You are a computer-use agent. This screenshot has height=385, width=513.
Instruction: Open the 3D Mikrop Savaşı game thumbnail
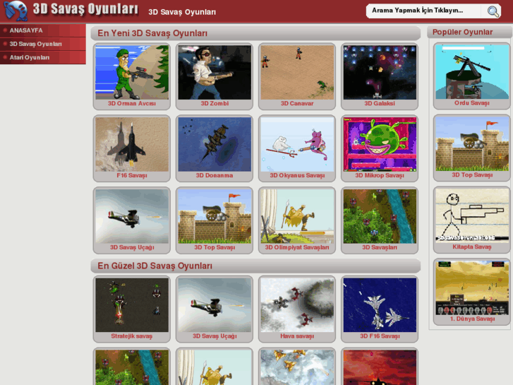click(380, 145)
